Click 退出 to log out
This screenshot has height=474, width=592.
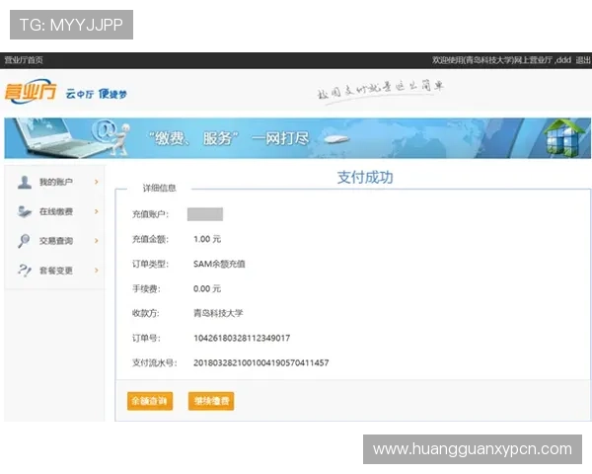tap(583, 59)
